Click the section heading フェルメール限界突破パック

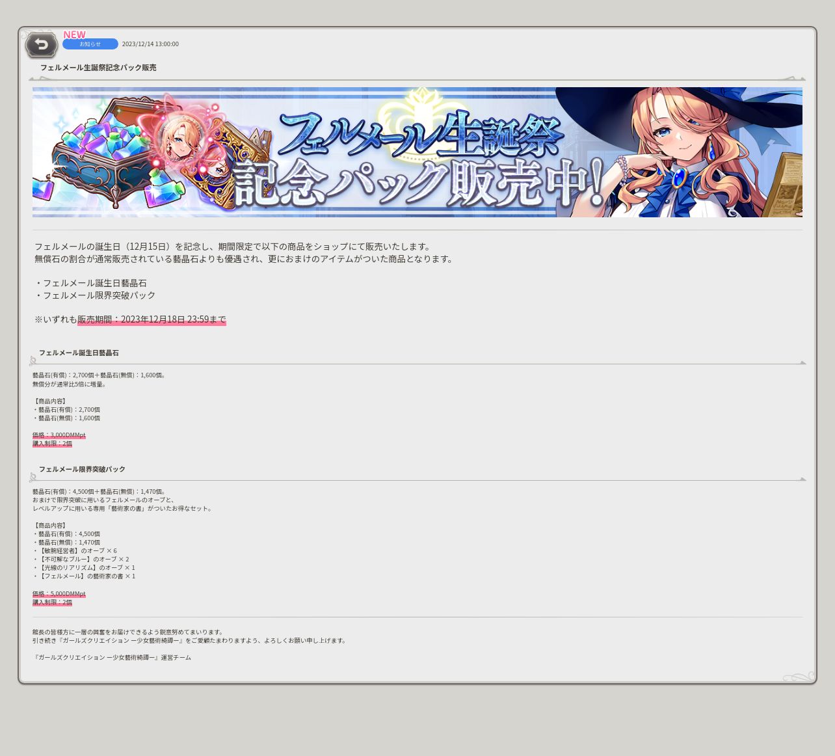click(82, 469)
